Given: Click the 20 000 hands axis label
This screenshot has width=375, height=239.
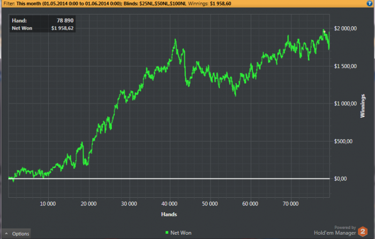Looking at the screenshot, I should 88,204.
